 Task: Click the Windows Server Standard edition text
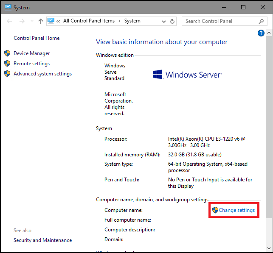(115, 72)
